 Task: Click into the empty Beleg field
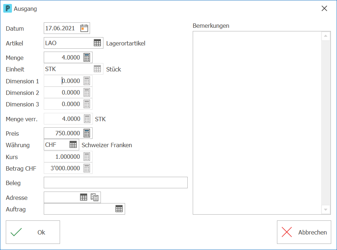click(116, 183)
